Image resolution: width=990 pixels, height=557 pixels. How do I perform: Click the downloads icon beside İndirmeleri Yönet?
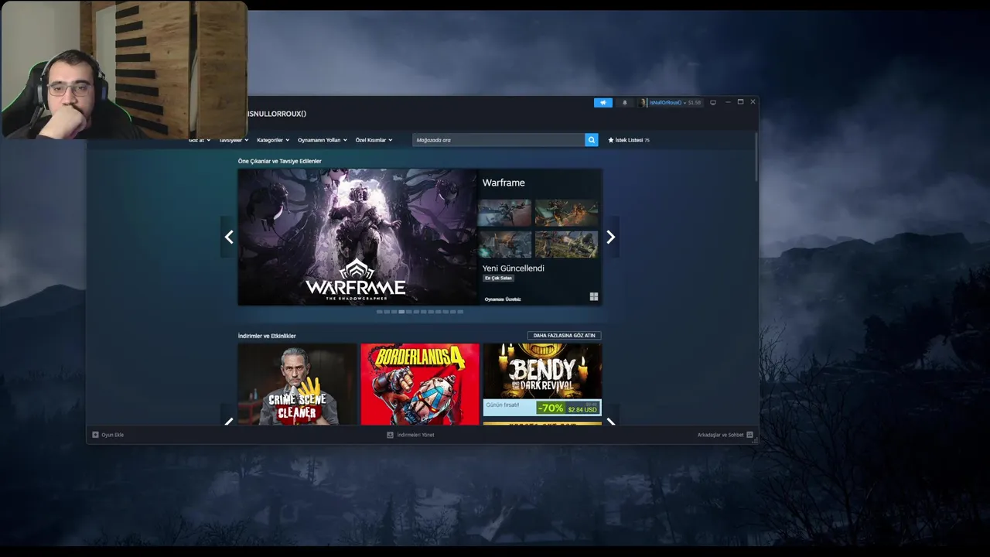point(390,435)
